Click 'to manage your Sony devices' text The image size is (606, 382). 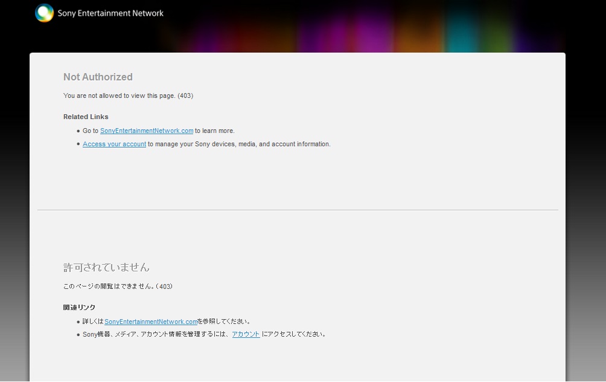pyautogui.click(x=239, y=144)
